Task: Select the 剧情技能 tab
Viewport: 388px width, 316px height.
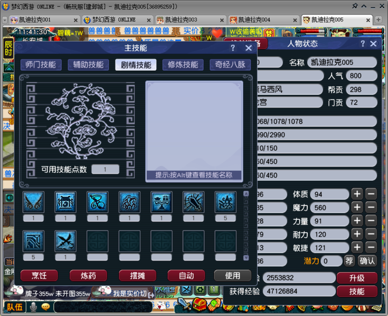Action: pos(136,65)
